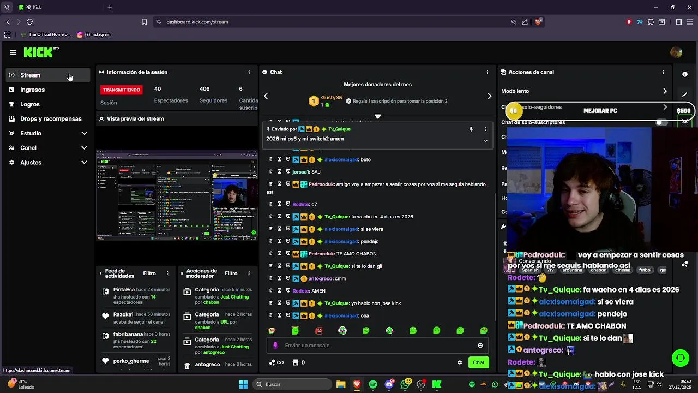Open Instagram bookmark
The image size is (698, 393).
coord(94,34)
